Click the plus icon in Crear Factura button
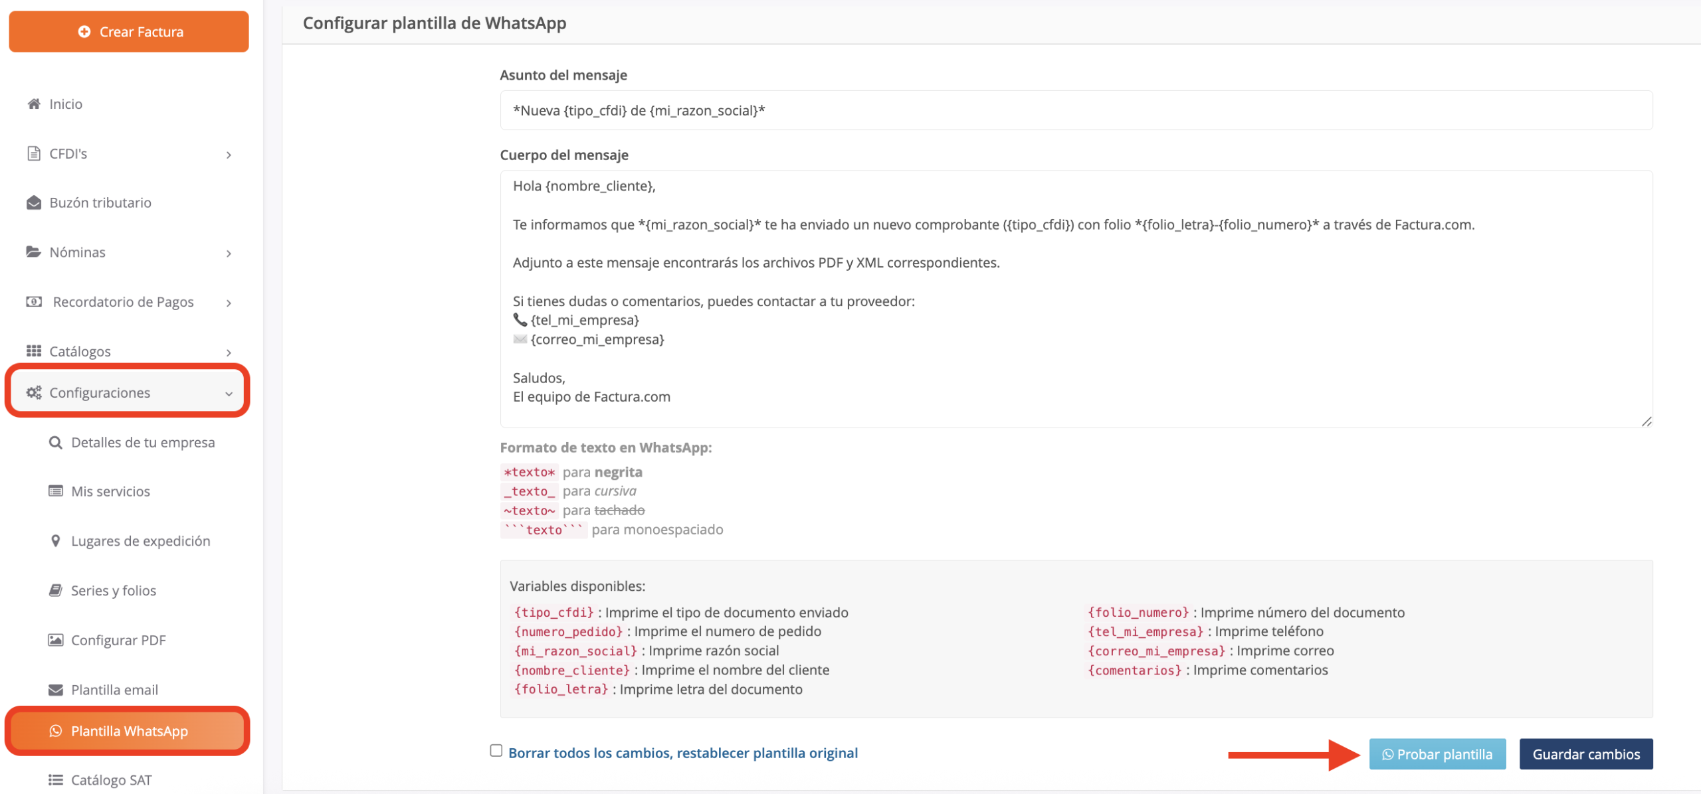This screenshot has width=1701, height=794. (84, 31)
